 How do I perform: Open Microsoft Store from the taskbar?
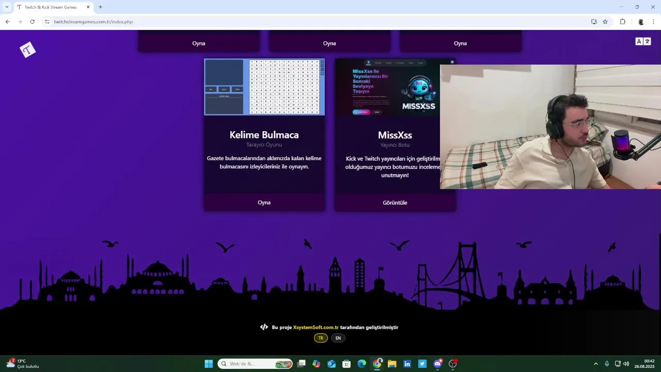coord(347,364)
